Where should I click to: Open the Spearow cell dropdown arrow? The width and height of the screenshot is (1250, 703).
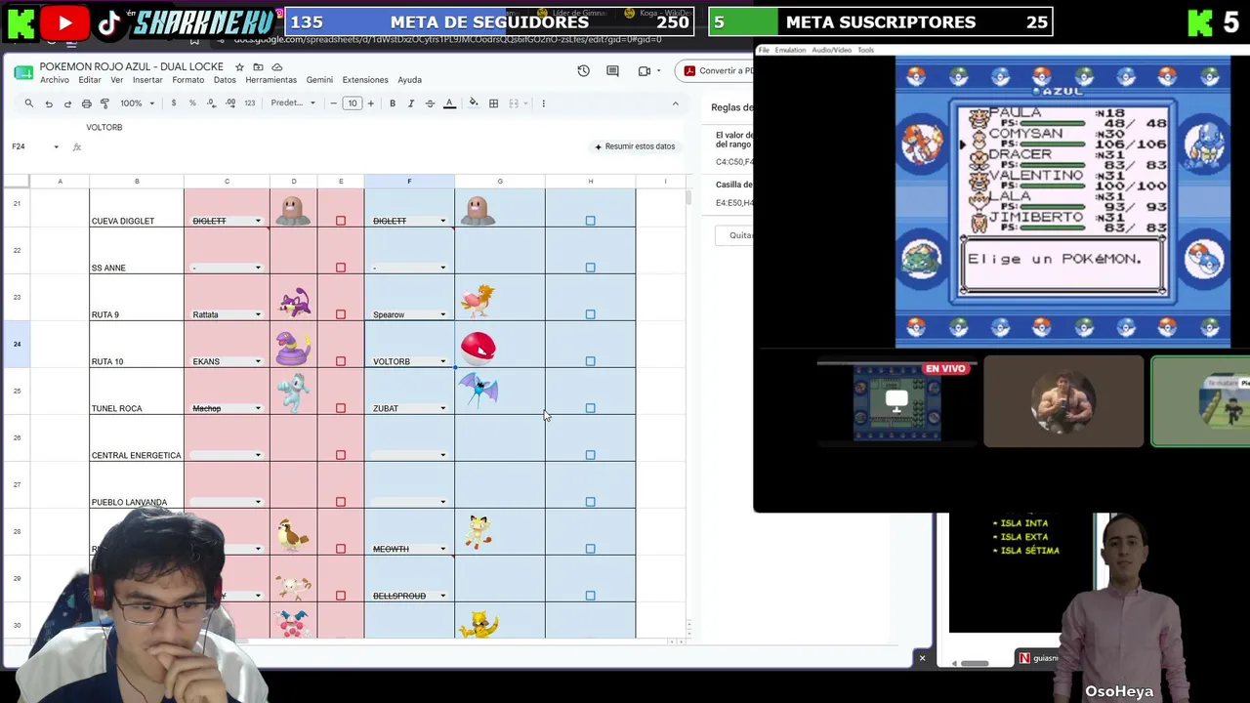(x=442, y=314)
